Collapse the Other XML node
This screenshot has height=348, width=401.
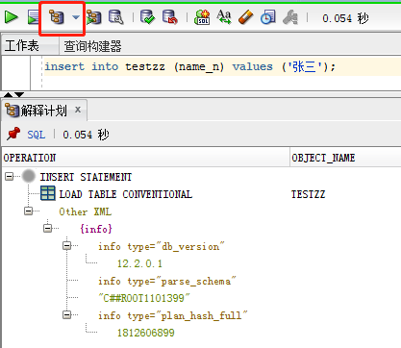point(29,211)
